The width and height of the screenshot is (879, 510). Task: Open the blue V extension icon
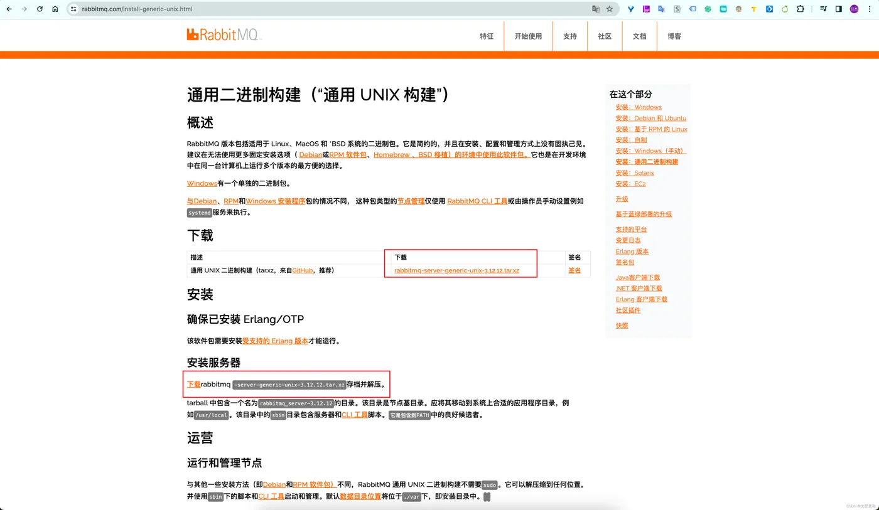(631, 9)
